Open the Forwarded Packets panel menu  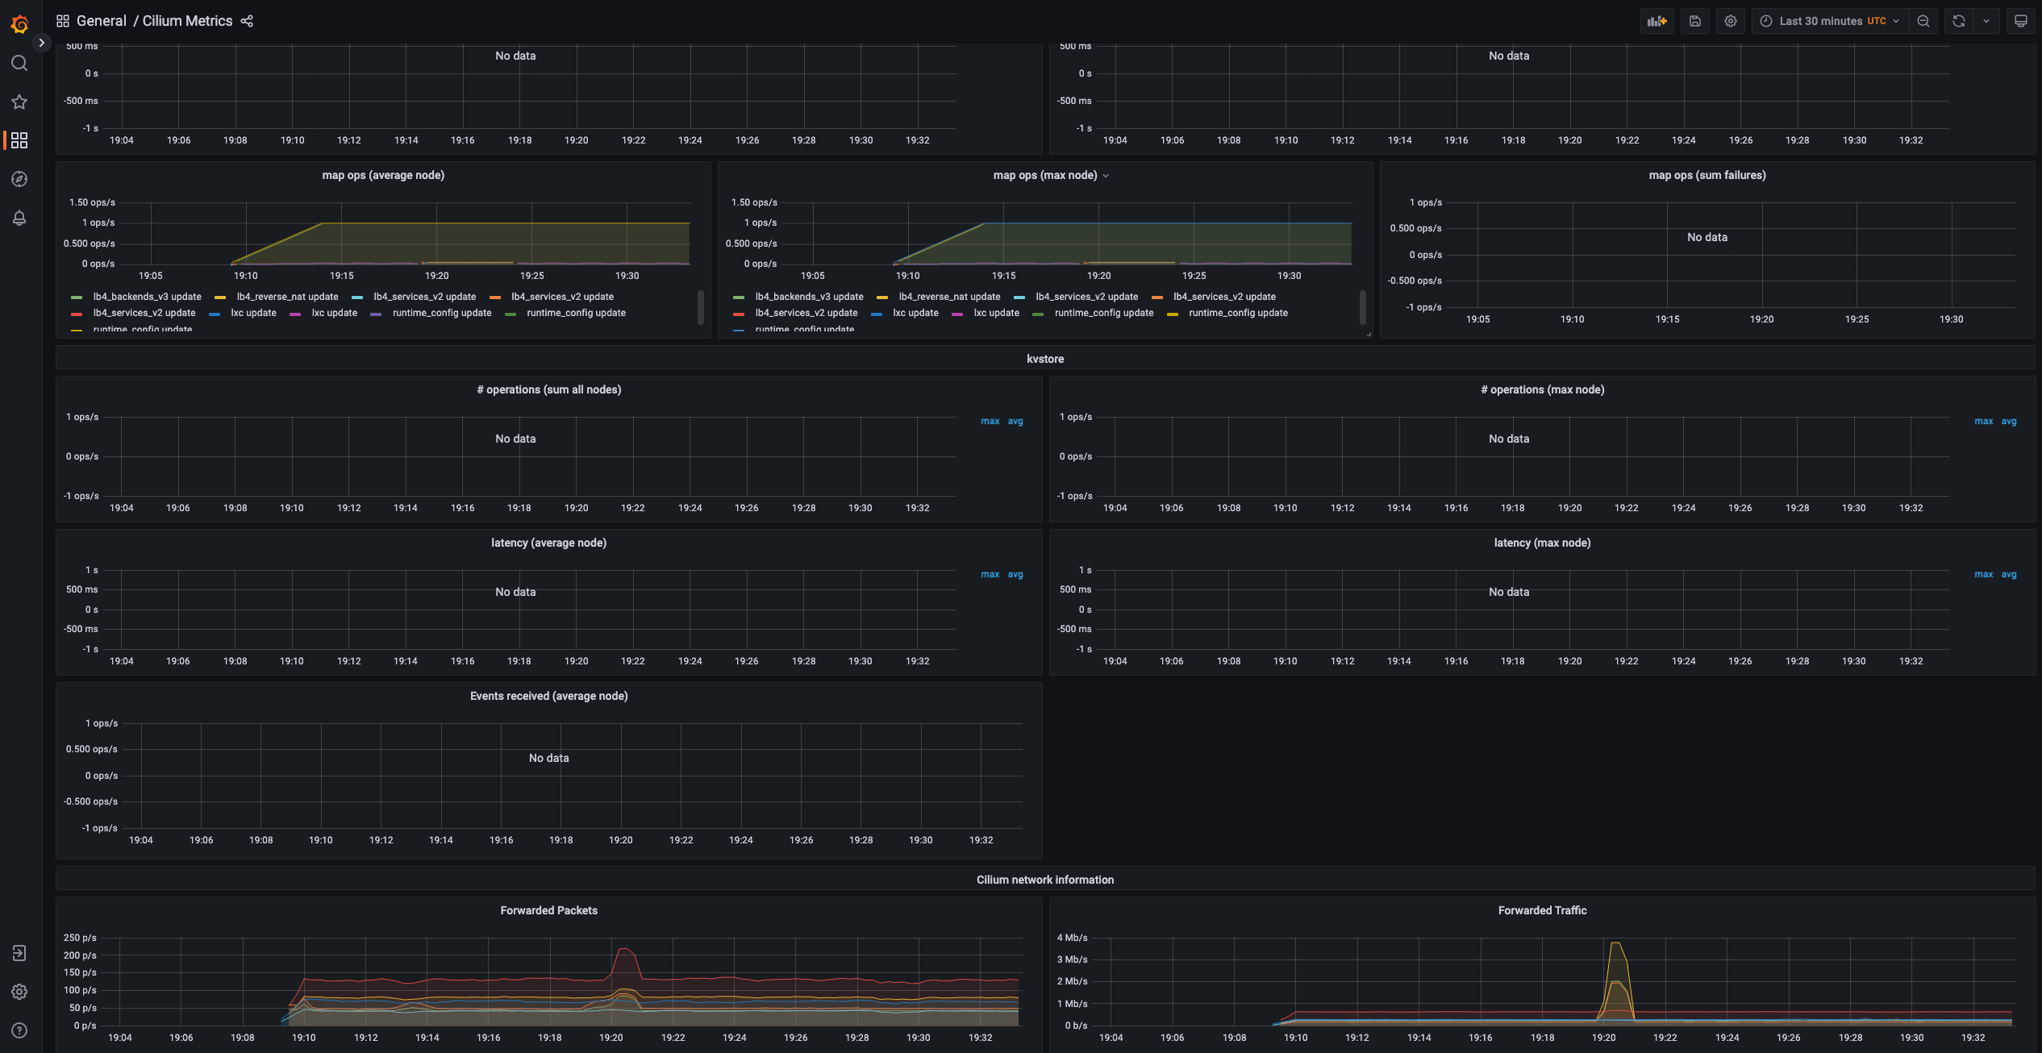(549, 910)
